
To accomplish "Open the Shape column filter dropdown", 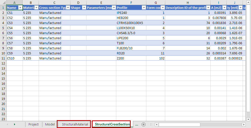I will [84, 8].
